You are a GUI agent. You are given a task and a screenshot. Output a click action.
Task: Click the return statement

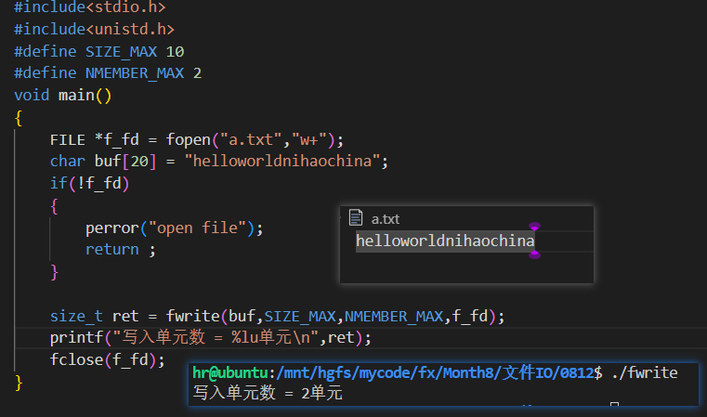point(121,249)
